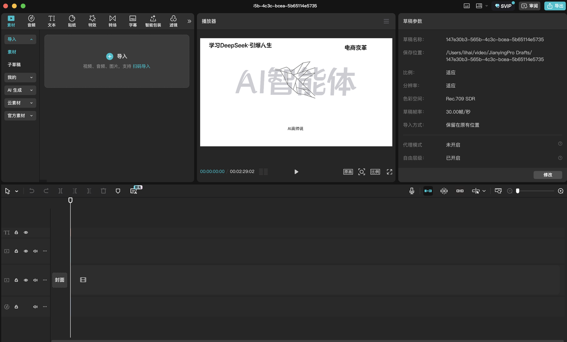Open the audio track more options
Screen dimensions: 567x342
pos(45,307)
